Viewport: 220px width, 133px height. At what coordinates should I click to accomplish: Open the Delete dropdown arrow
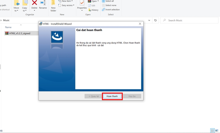tap(34, 10)
